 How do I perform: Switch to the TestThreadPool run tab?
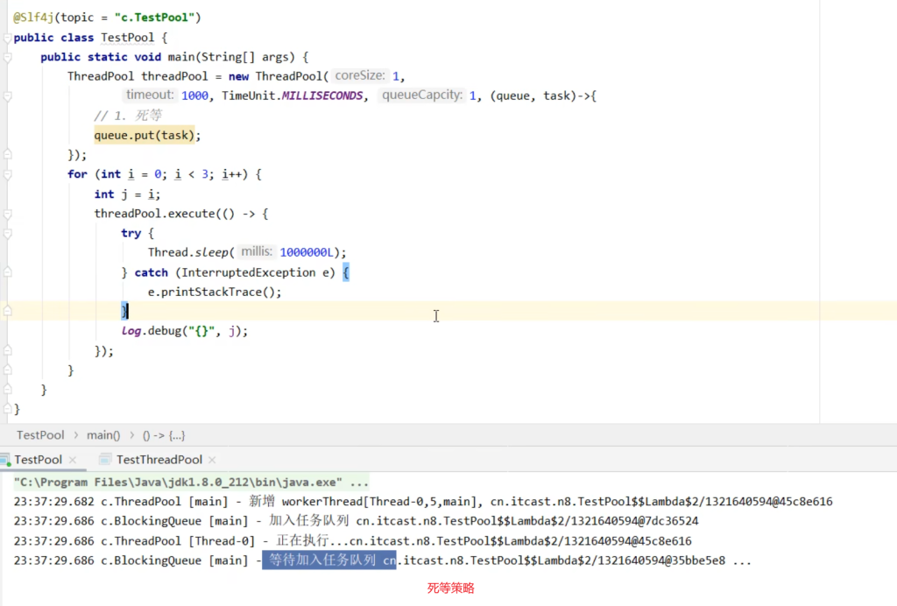pos(159,460)
